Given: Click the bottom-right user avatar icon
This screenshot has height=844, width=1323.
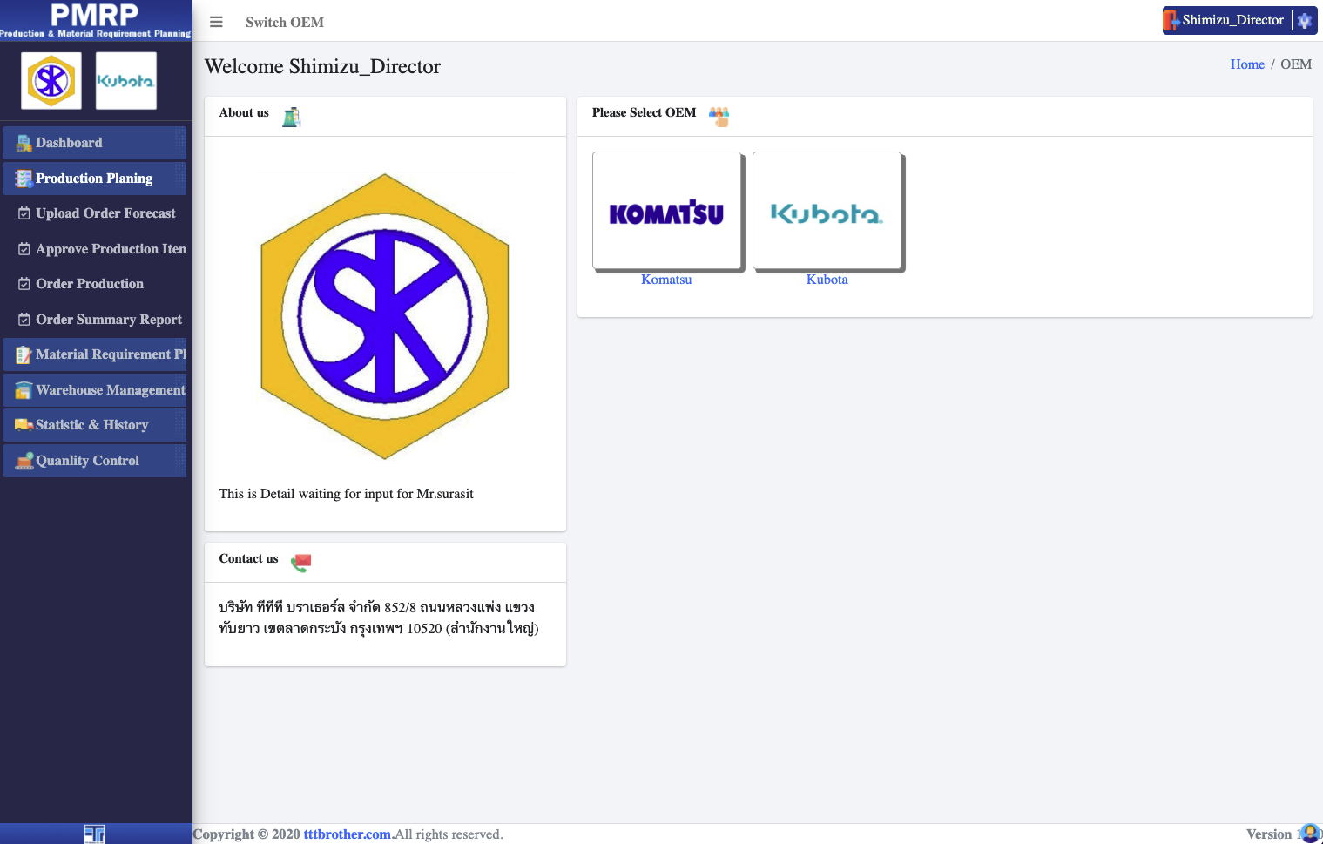Looking at the screenshot, I should (1309, 834).
